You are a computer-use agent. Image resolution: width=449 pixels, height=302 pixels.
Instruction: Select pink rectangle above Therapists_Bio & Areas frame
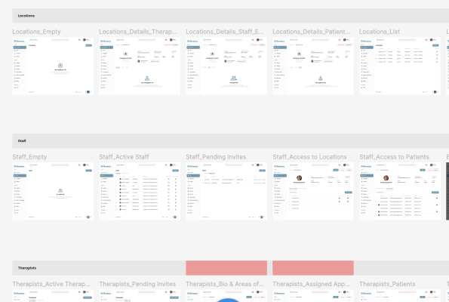226,268
